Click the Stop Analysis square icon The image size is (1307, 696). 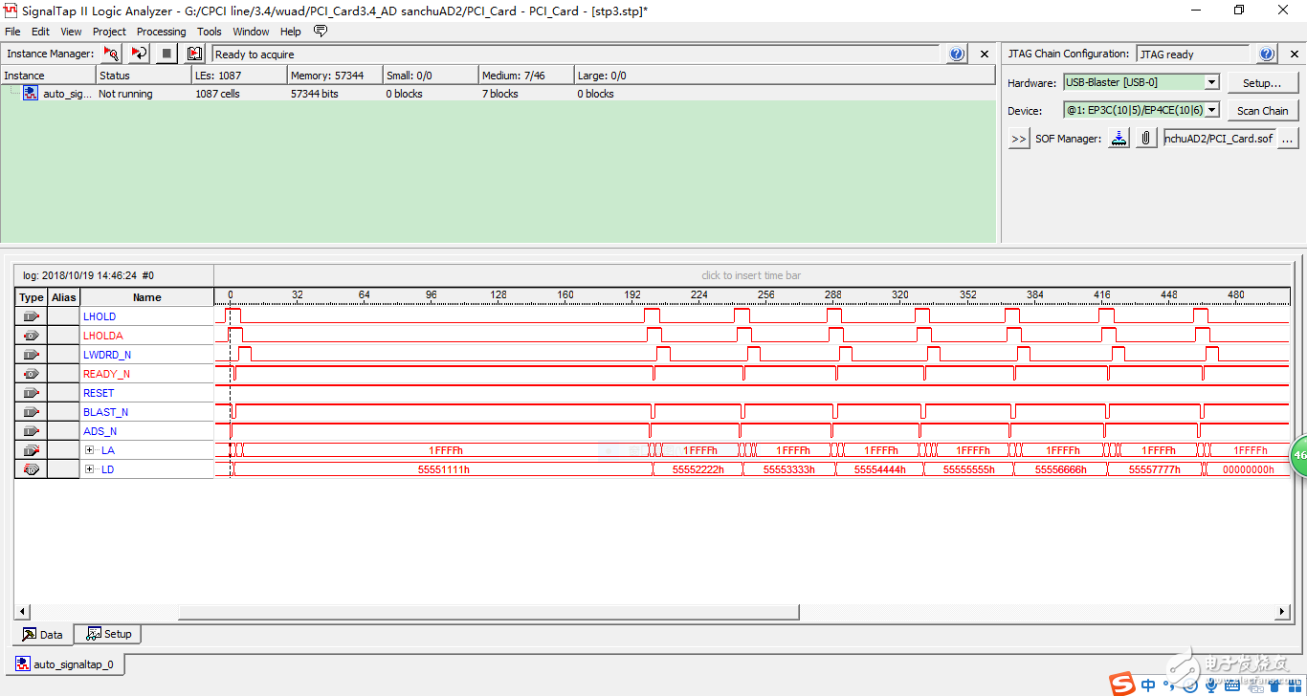click(166, 54)
